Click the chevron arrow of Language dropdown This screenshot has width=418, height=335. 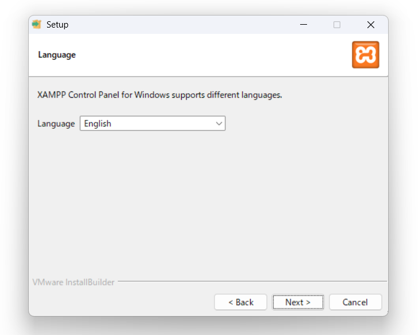[x=218, y=124]
